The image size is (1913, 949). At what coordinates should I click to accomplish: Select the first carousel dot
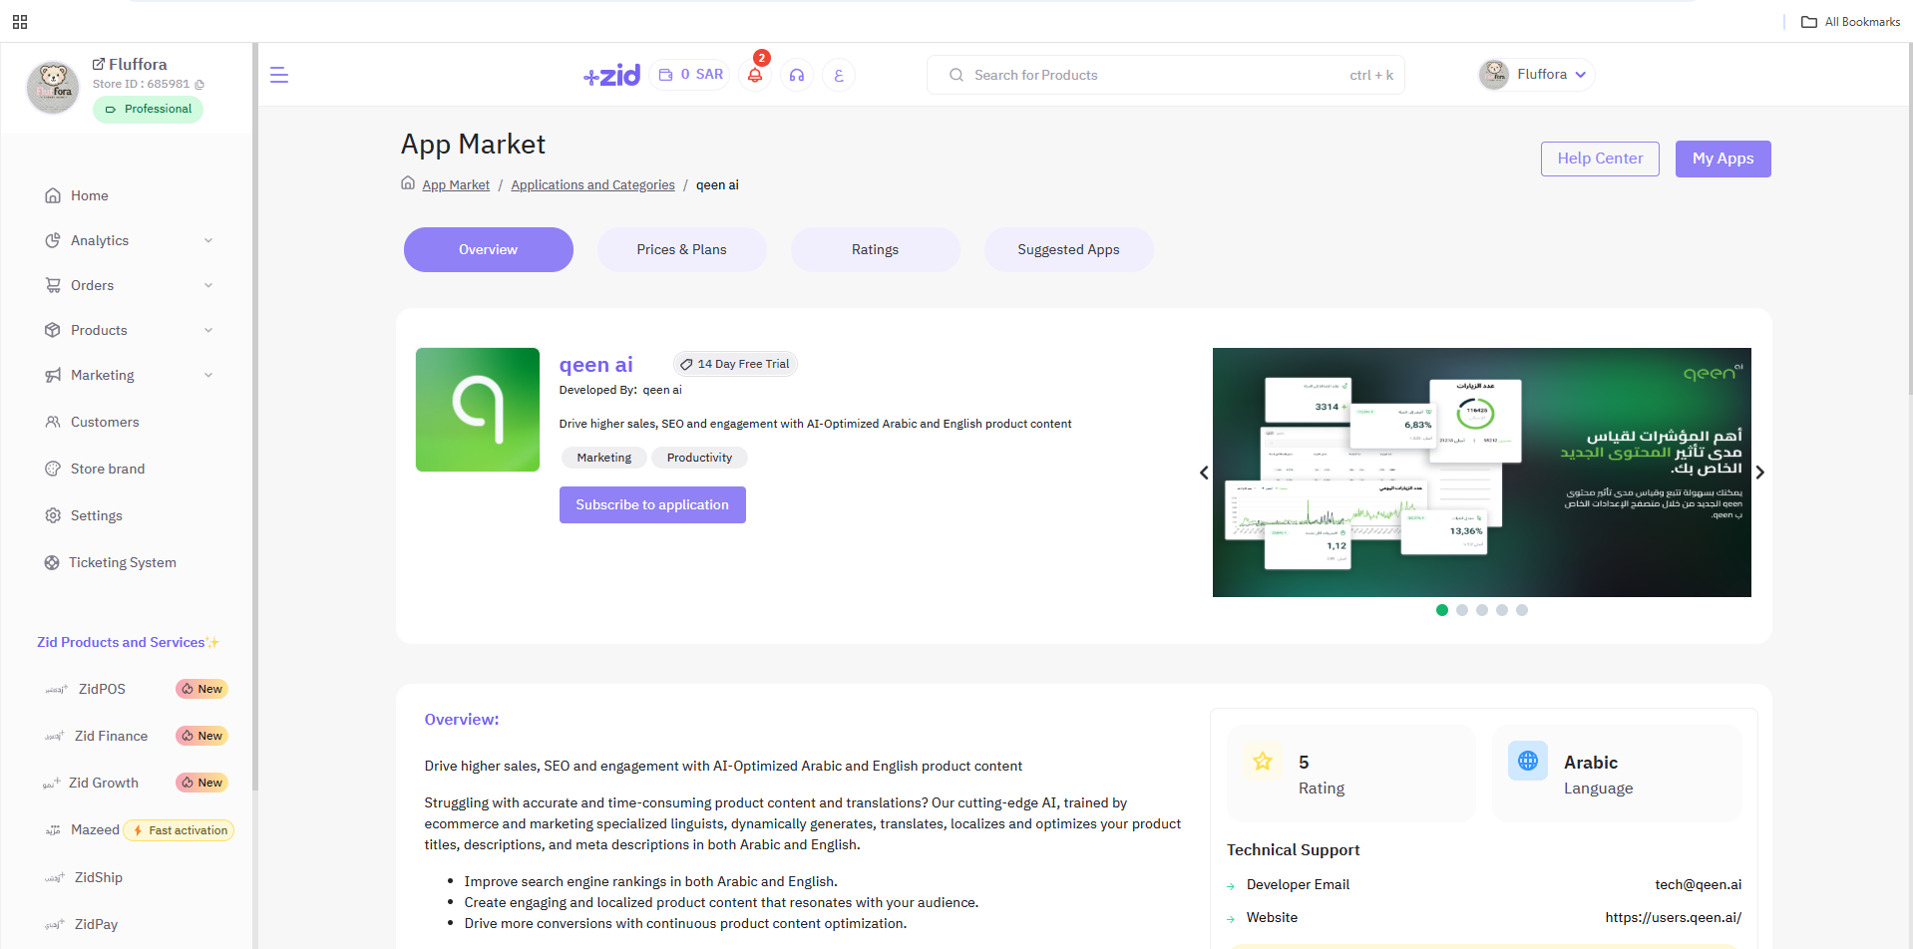click(1442, 610)
